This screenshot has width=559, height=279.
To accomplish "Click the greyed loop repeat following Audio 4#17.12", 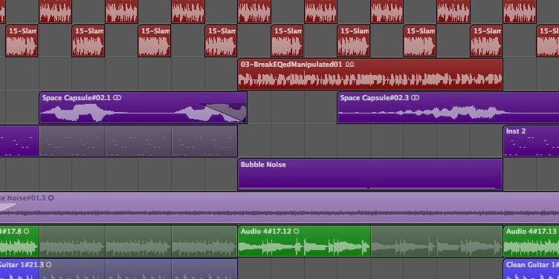I will tap(437, 241).
